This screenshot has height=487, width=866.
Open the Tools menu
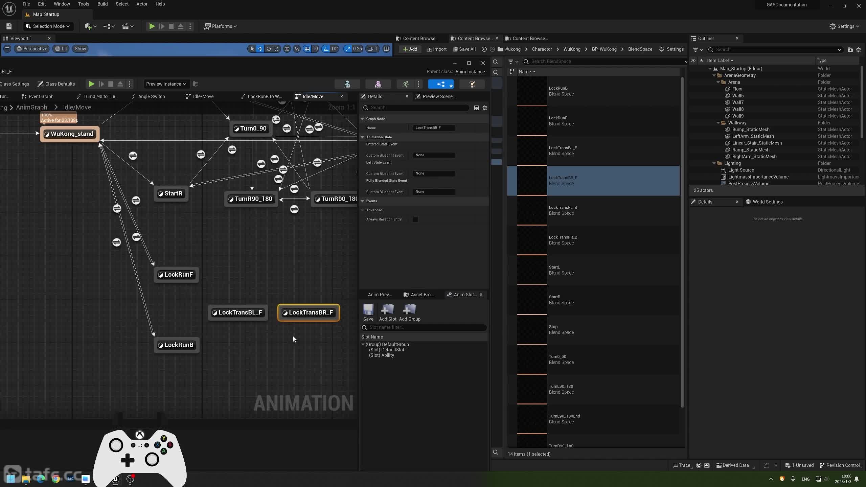pyautogui.click(x=83, y=4)
